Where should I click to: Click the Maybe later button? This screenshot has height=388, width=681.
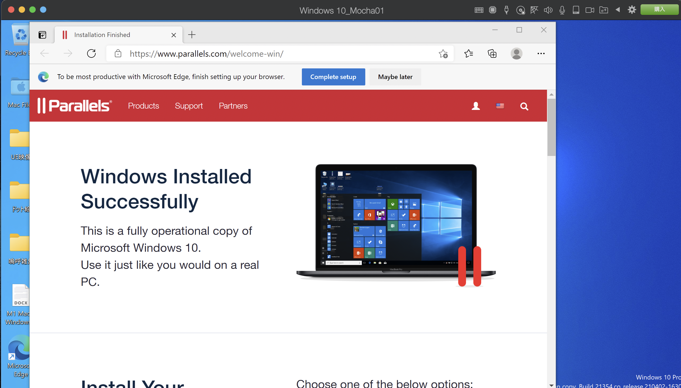tap(395, 77)
